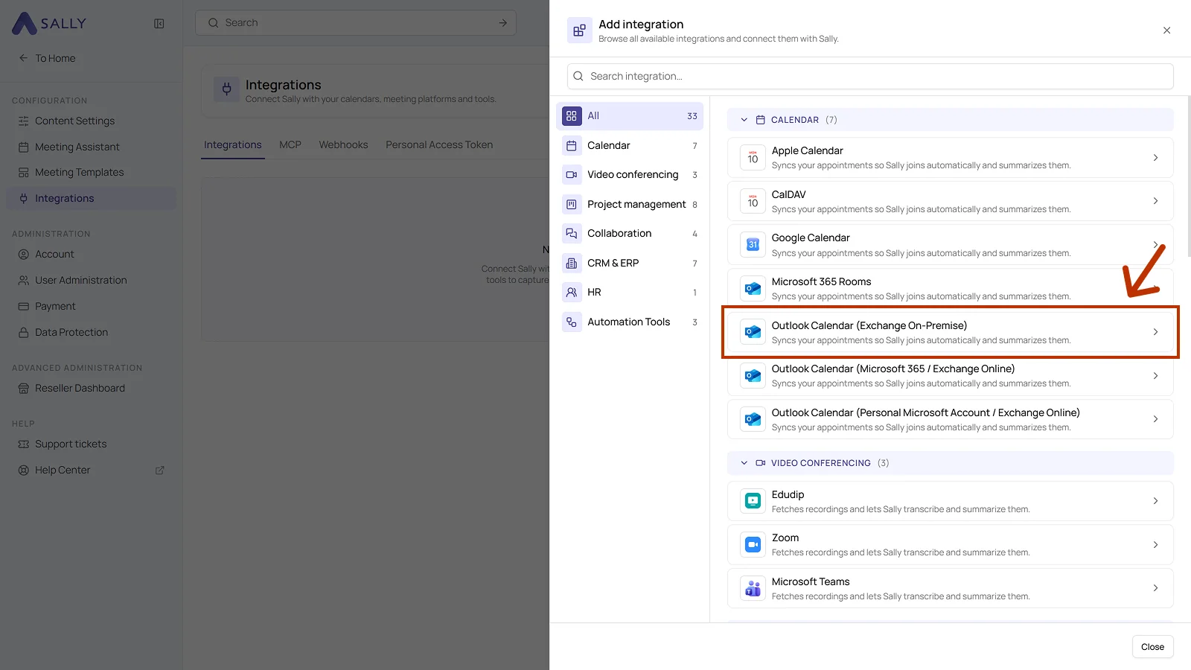Image resolution: width=1191 pixels, height=670 pixels.
Task: Open Support tickets
Action: coord(70,444)
